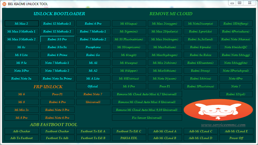This screenshot has width=258, height=145.
Task: Choose Pocophone unlock button
Action: click(93, 47)
